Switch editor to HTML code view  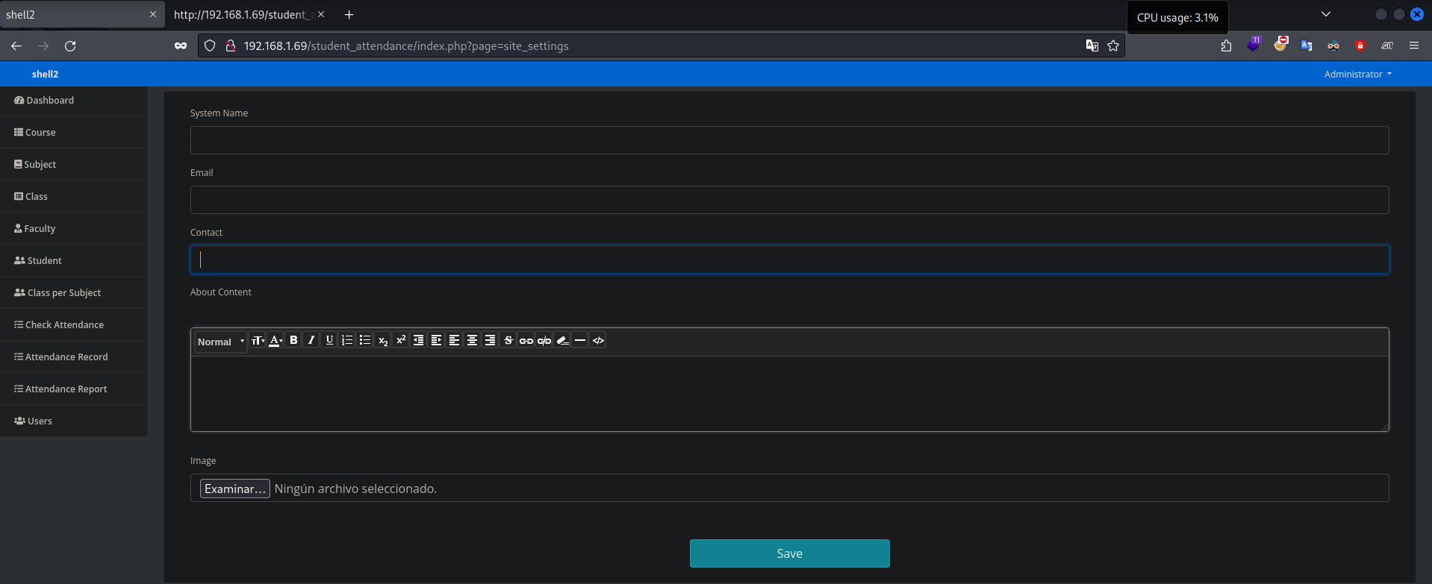598,340
